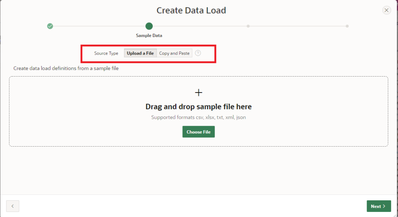Select the third wizard step dot
The image size is (398, 217).
[x=248, y=26]
